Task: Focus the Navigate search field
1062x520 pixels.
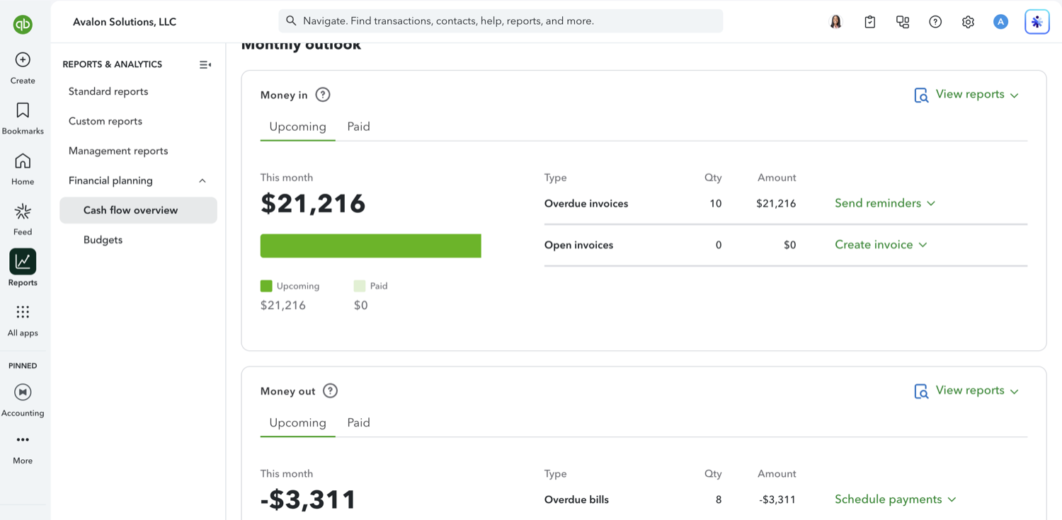Action: tap(501, 21)
